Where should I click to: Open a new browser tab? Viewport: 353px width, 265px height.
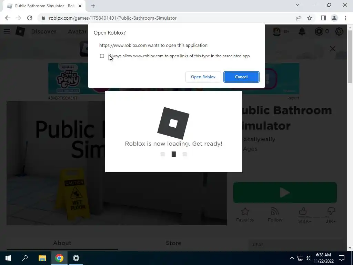[93, 6]
